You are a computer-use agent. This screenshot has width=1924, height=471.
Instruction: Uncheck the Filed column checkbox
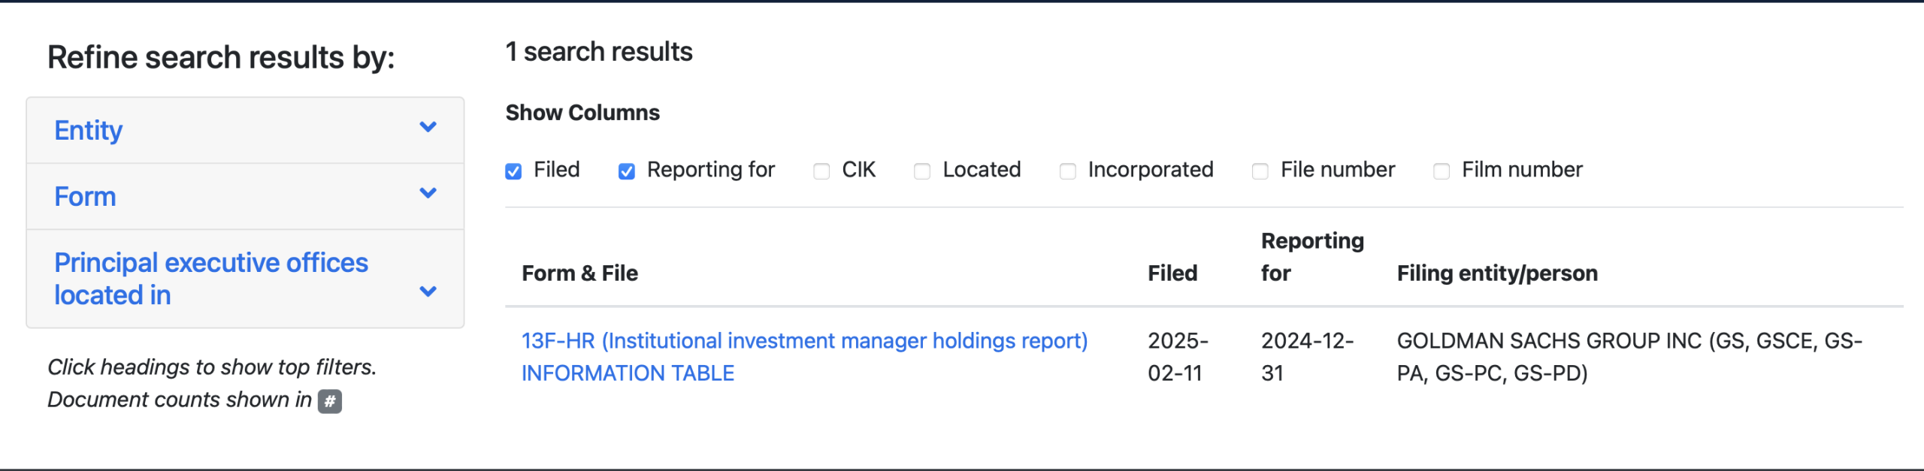(513, 171)
